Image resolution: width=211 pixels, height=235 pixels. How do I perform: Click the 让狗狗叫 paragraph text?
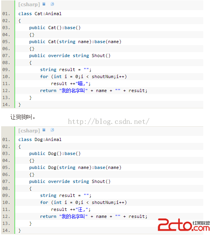(23, 117)
